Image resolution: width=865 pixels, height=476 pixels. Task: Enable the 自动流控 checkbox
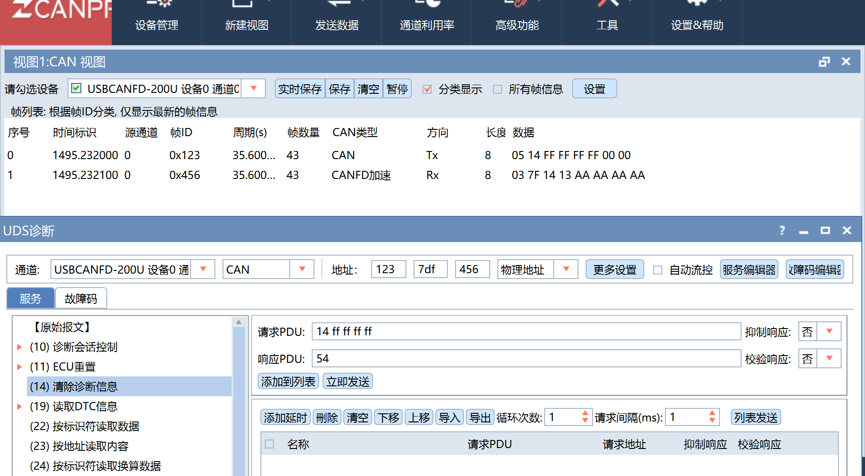pyautogui.click(x=658, y=270)
